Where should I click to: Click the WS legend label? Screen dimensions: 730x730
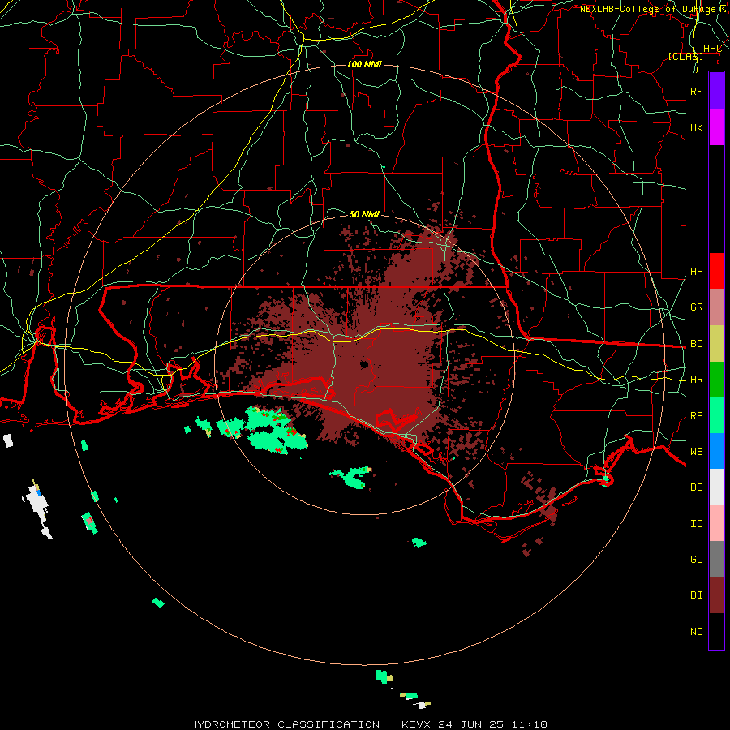(x=697, y=451)
